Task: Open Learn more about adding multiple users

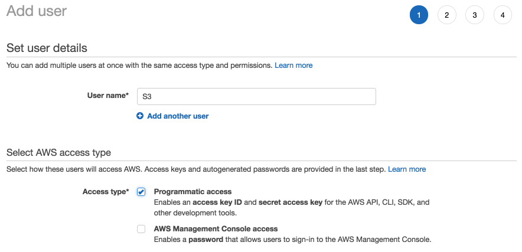Action: (x=293, y=66)
